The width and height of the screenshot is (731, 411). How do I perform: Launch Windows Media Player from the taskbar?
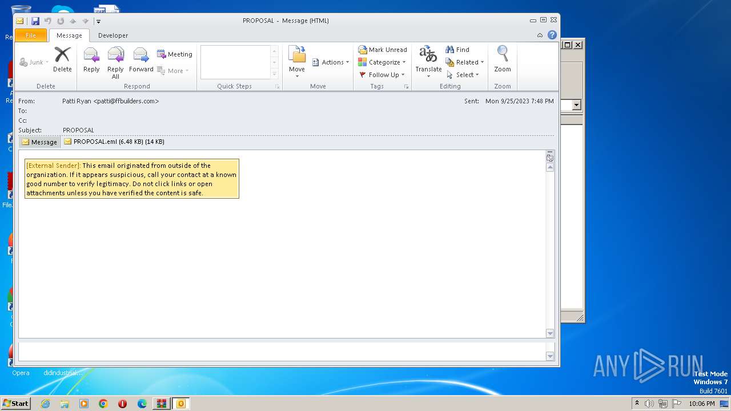tap(84, 404)
